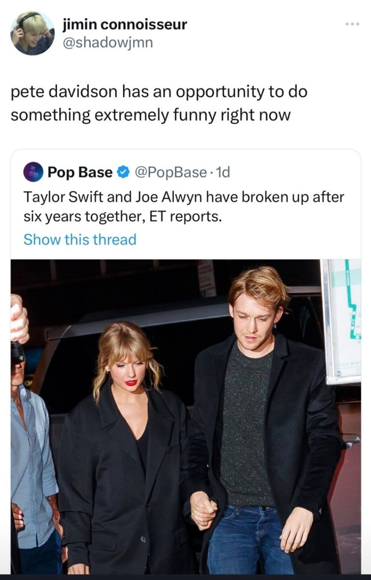Open the quoted tweet's photo
This screenshot has width=371, height=580.
click(186, 416)
